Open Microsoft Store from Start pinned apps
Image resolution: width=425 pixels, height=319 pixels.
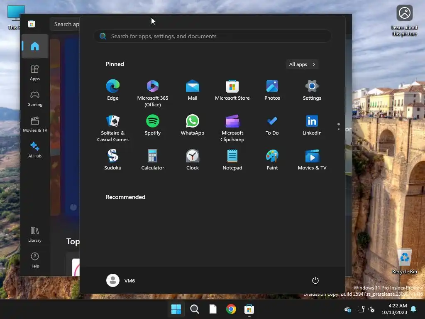coord(232,90)
